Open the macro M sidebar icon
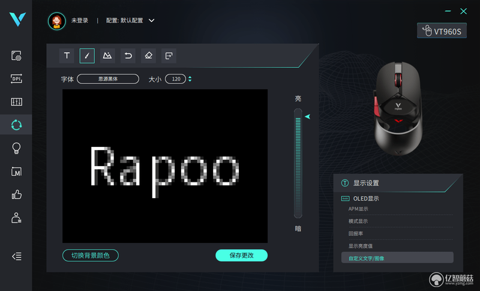Viewport: 480px width, 291px height. click(x=16, y=172)
